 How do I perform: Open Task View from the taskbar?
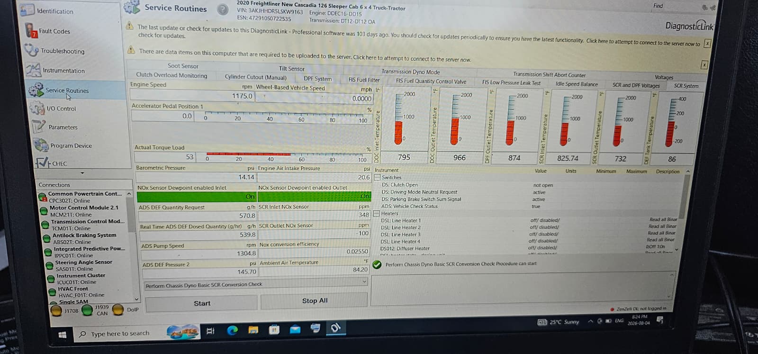[211, 331]
